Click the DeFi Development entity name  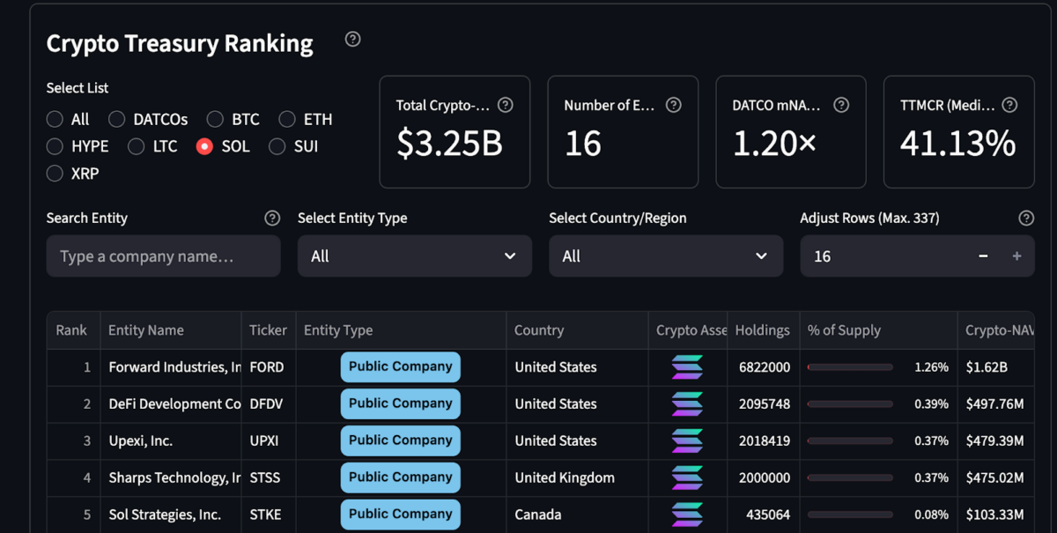(174, 404)
